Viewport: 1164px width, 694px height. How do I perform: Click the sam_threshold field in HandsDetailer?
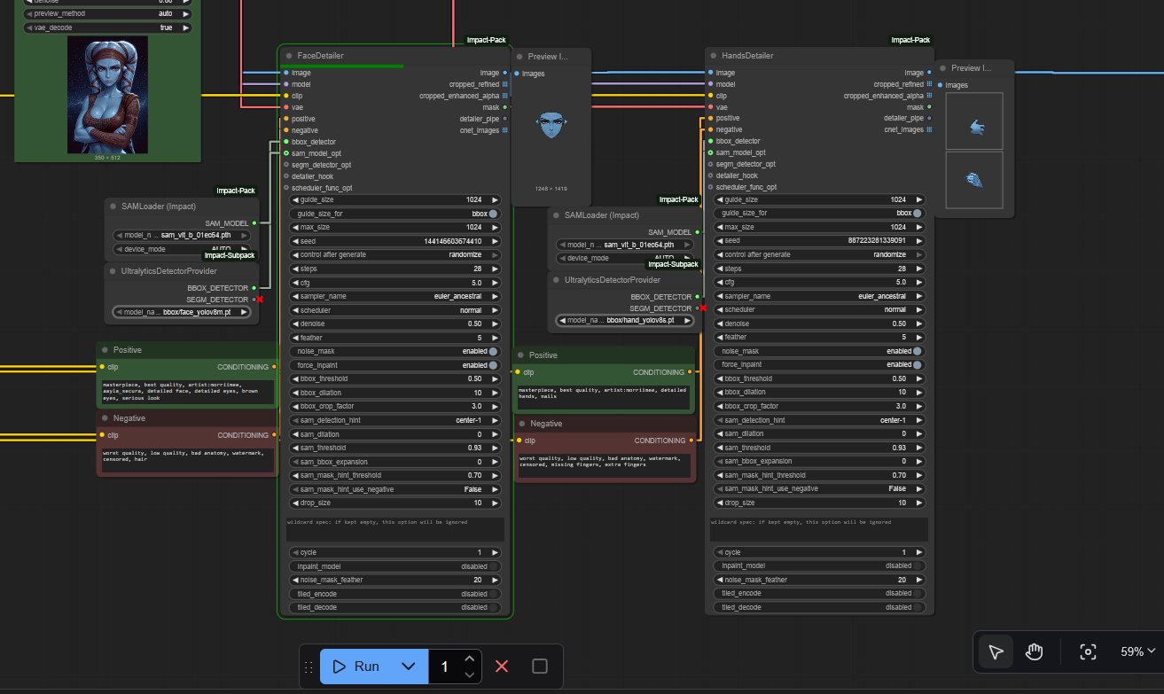coord(819,448)
